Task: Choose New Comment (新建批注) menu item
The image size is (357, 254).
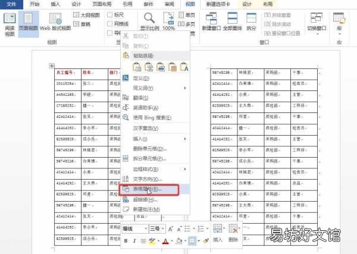Action: (x=155, y=209)
